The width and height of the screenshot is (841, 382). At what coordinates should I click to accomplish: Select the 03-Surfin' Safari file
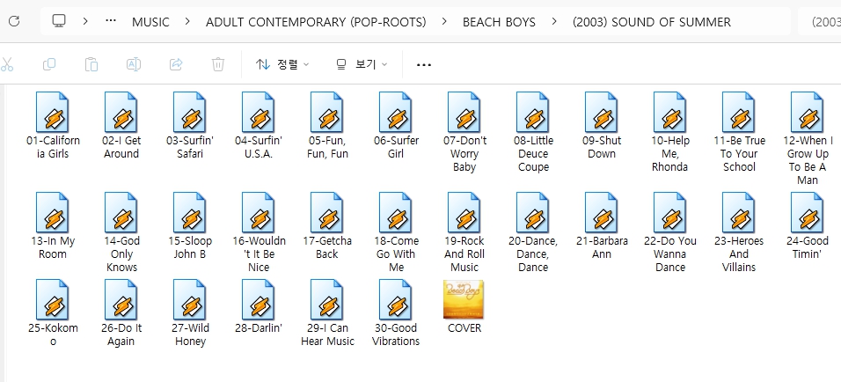(190, 126)
